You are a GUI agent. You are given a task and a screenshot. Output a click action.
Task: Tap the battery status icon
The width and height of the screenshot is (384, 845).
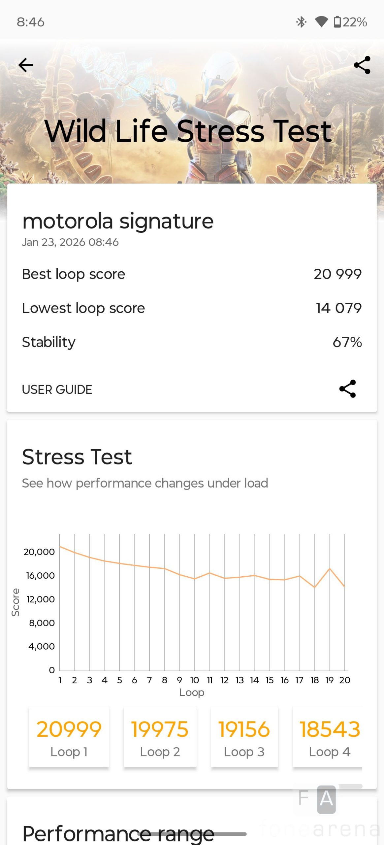(x=337, y=22)
